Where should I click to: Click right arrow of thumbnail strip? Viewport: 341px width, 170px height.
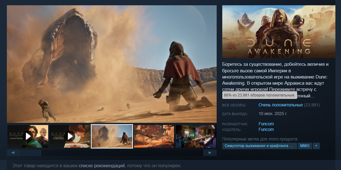(210, 153)
